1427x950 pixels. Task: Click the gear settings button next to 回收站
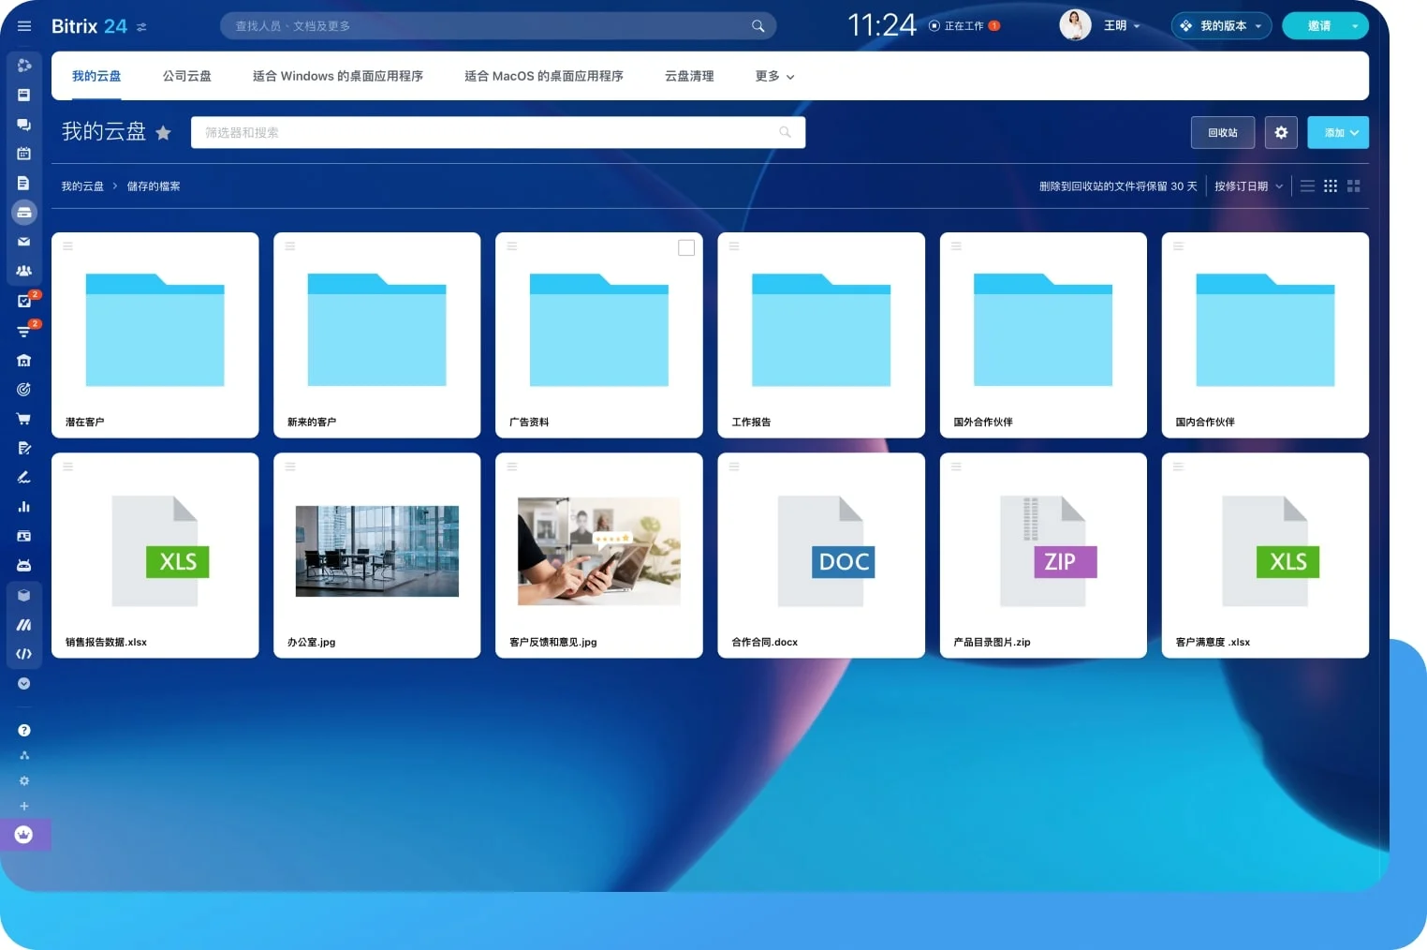click(1281, 133)
